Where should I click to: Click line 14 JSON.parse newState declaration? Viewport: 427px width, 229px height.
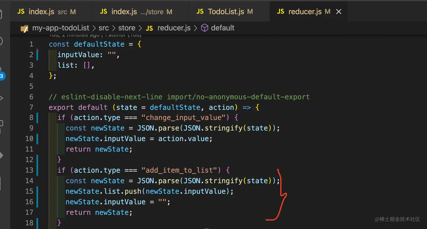click(173, 181)
